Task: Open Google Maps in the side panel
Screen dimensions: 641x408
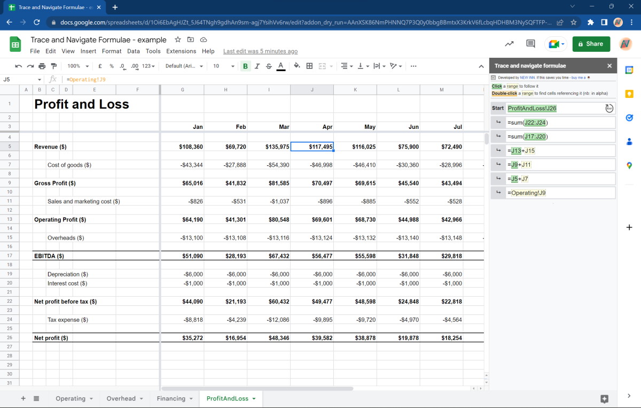Action: point(629,166)
